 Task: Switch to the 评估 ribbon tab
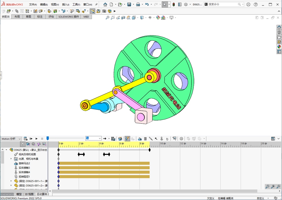(51, 16)
